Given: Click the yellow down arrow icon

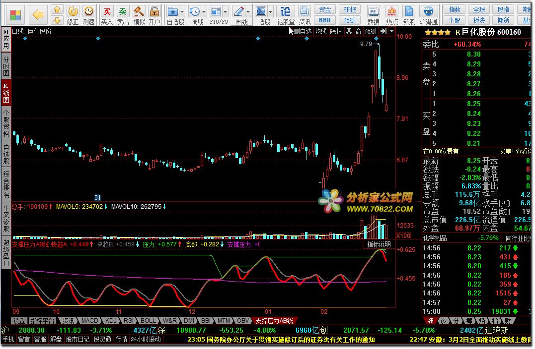Looking at the screenshot, I should coord(57,20).
